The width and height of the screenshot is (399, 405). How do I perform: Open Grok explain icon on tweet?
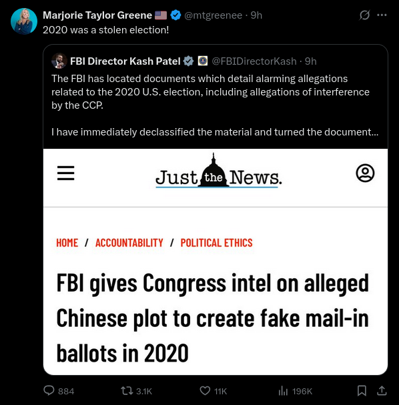pos(364,15)
